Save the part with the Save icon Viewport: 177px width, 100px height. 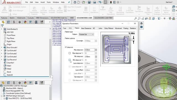pos(89,2)
